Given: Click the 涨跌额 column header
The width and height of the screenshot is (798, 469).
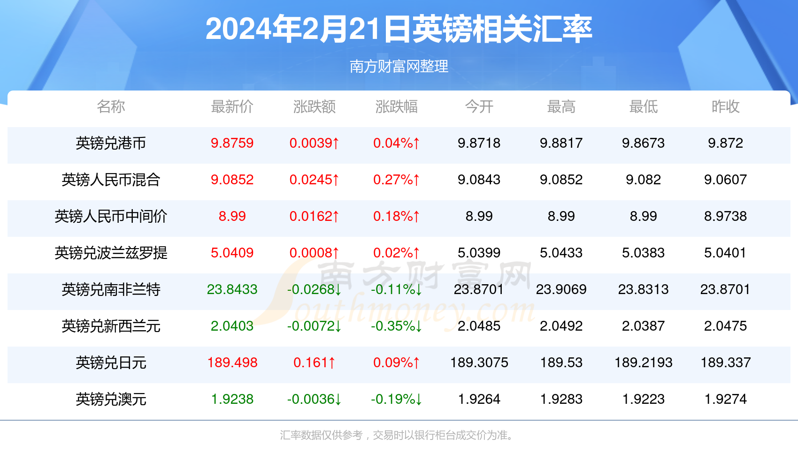Looking at the screenshot, I should [315, 106].
